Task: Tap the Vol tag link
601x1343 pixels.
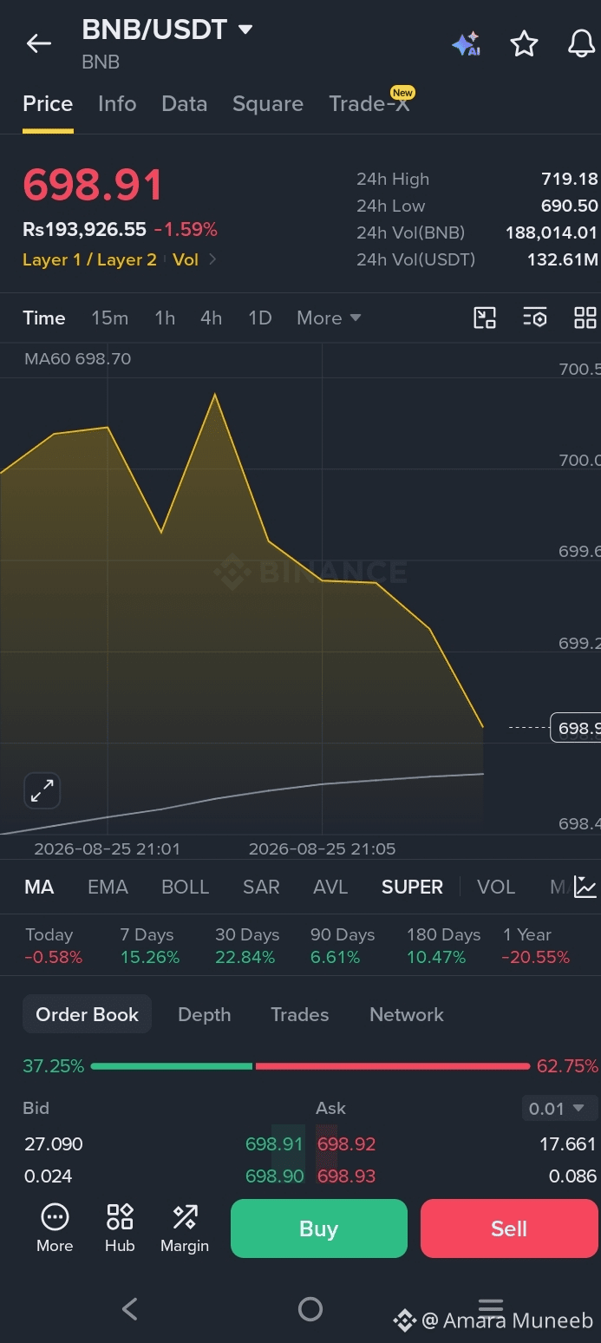Action: 186,259
